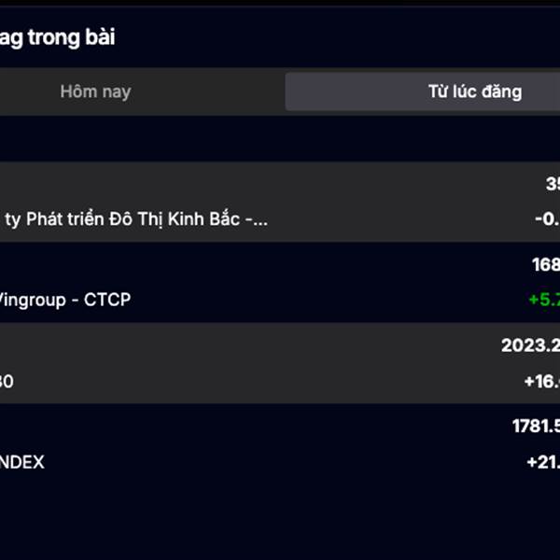
Task: Click the +21 change value
Action: click(541, 462)
